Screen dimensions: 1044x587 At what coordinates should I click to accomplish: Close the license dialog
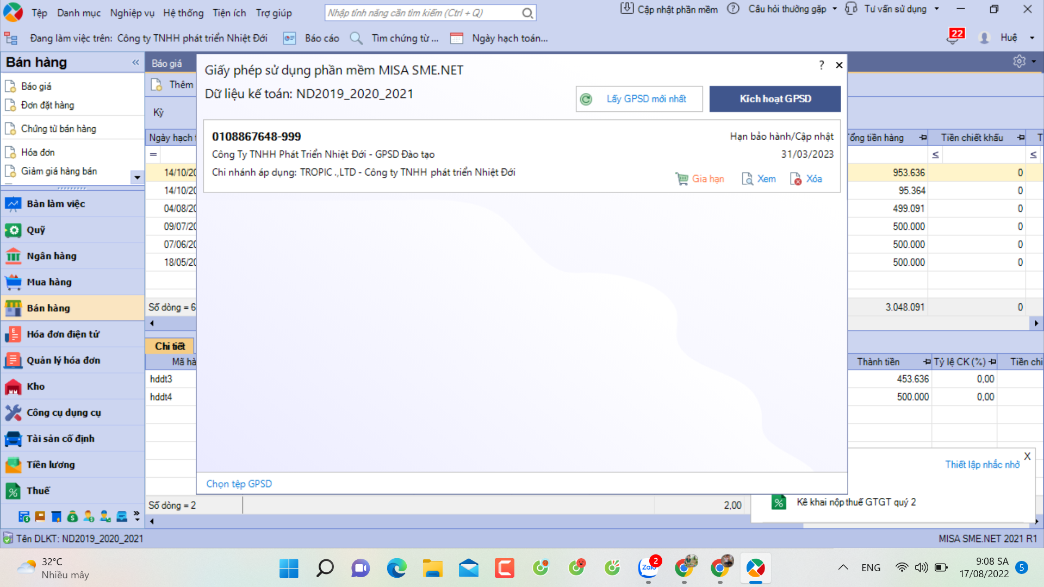pyautogui.click(x=839, y=65)
